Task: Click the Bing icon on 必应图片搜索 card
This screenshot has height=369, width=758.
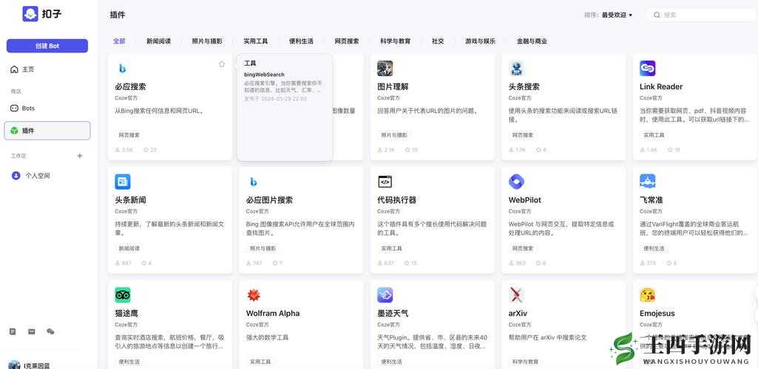Action: 254,182
